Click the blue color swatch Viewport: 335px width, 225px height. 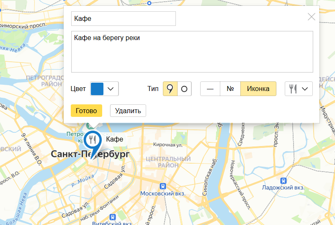pyautogui.click(x=97, y=89)
